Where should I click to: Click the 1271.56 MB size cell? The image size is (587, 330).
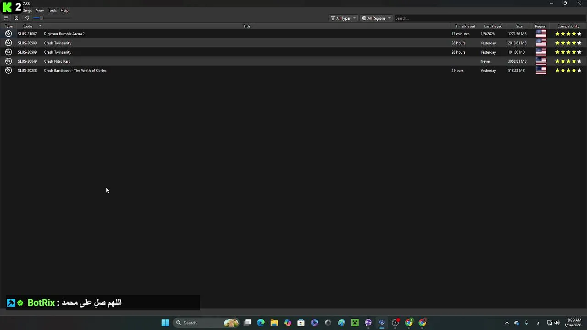pos(517,34)
